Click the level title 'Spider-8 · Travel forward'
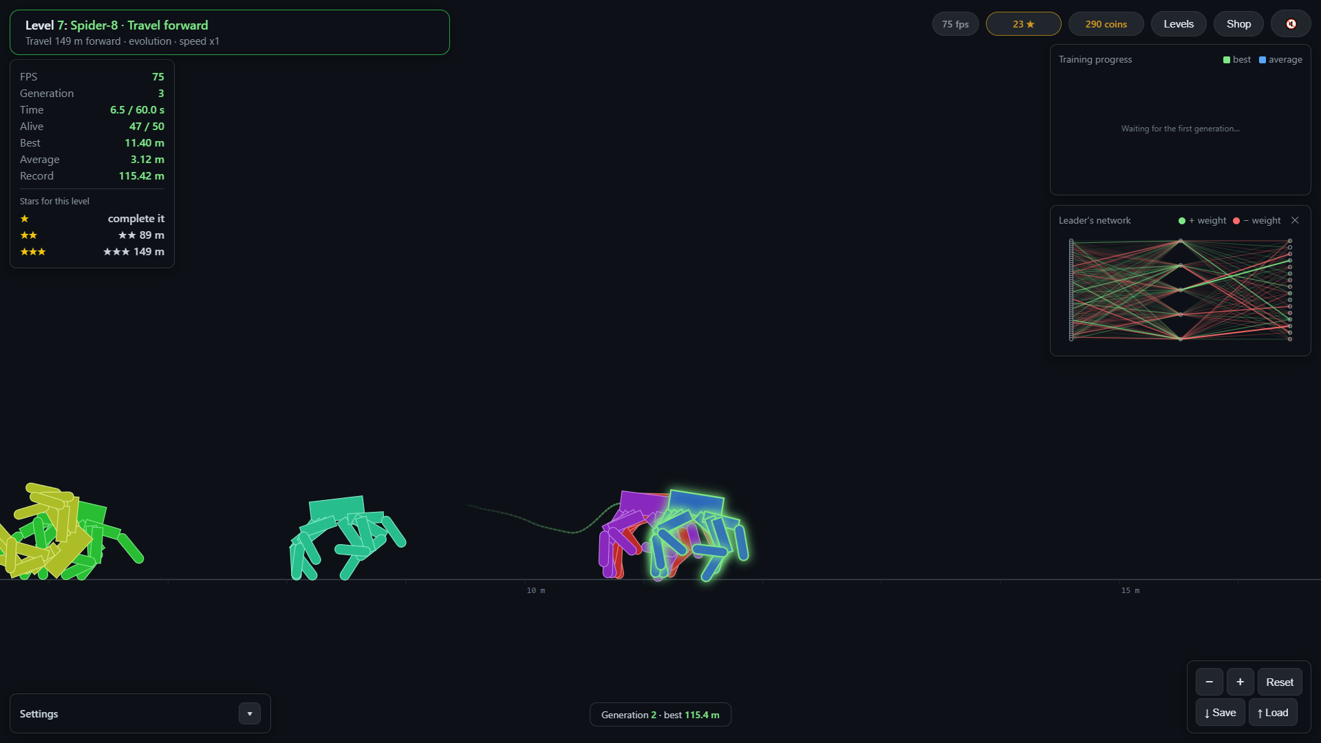Image resolution: width=1321 pixels, height=743 pixels. pos(139,25)
